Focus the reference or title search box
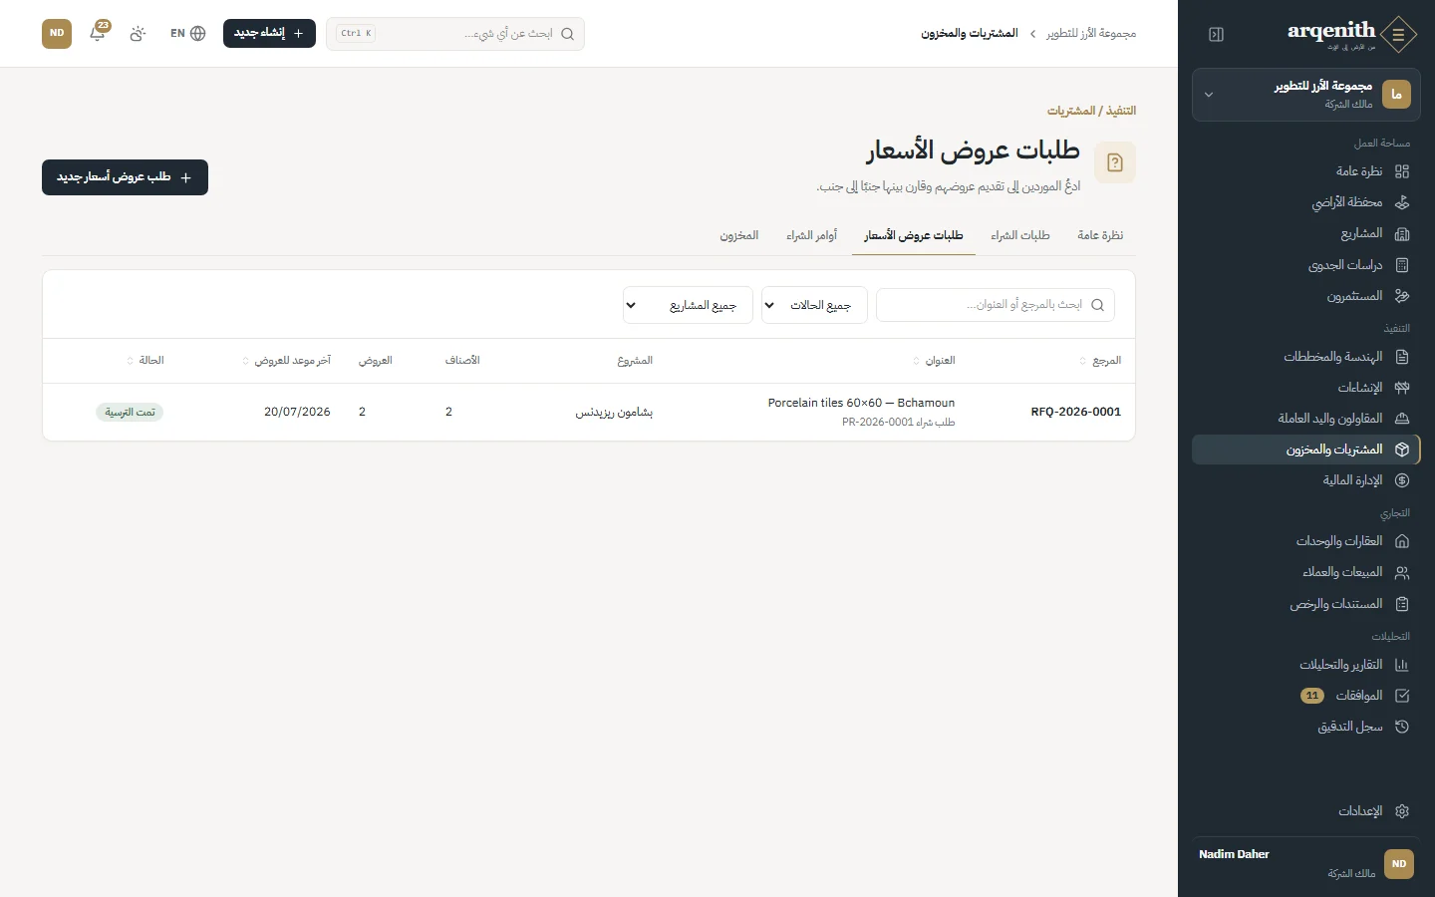 point(996,305)
